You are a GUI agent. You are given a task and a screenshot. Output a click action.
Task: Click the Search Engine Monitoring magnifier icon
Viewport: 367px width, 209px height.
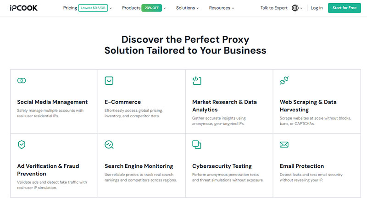point(109,145)
